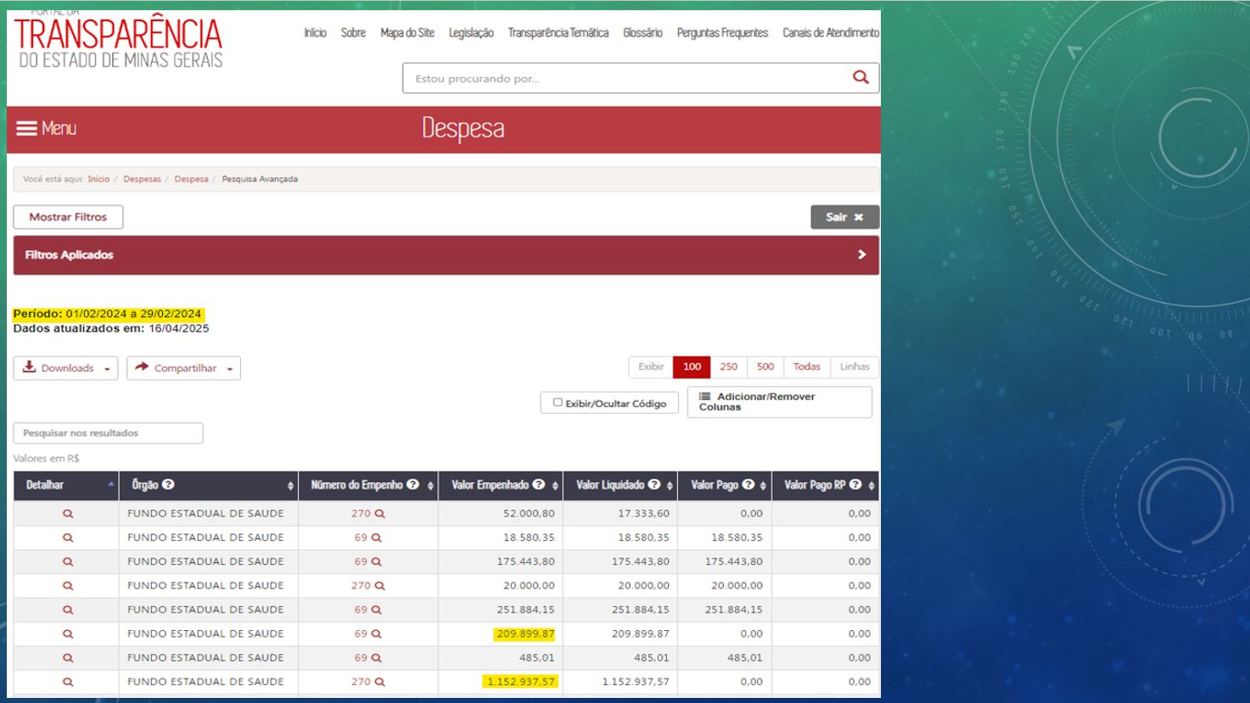Click the sort arrows of the Valor Pago column
1250x703 pixels.
763,486
